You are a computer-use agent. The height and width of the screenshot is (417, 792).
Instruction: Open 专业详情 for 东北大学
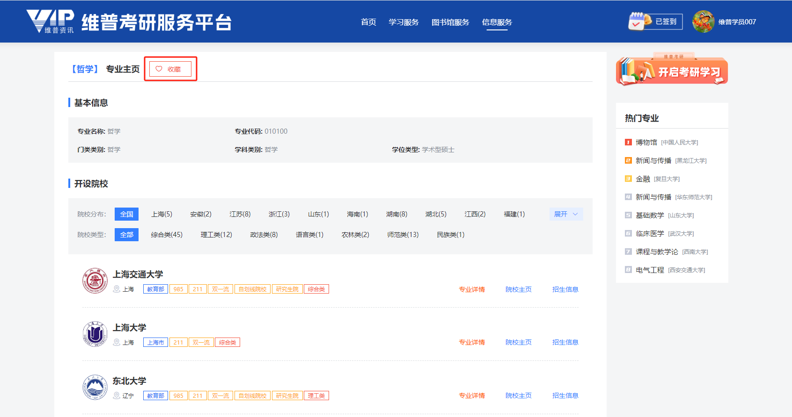[472, 395]
